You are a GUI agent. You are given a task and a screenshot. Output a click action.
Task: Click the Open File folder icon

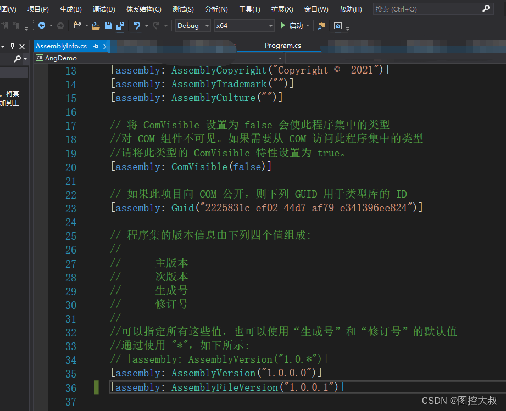(x=96, y=26)
